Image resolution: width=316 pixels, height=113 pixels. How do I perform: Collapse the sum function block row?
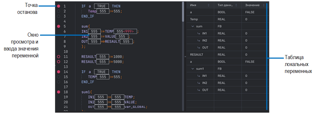[192, 26]
